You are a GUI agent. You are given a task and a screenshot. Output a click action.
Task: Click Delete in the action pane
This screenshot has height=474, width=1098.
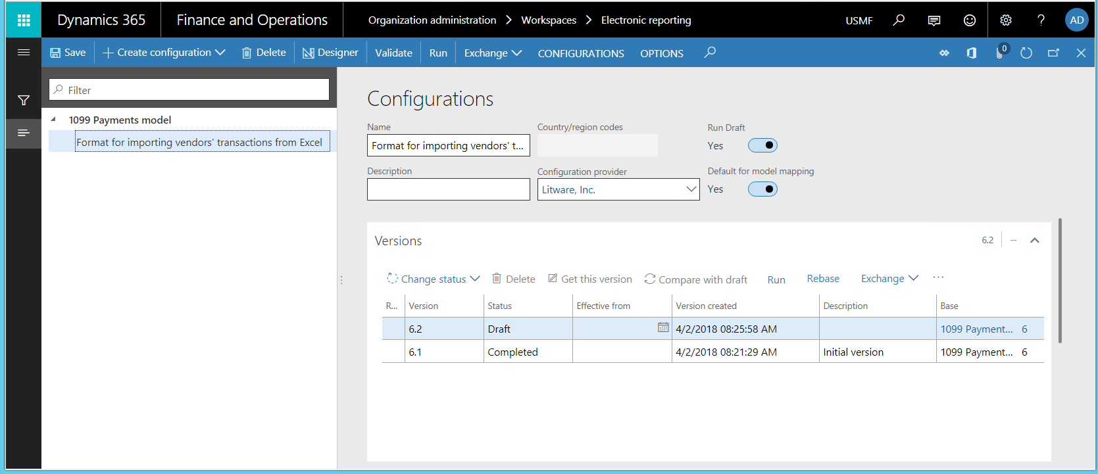[x=263, y=53]
